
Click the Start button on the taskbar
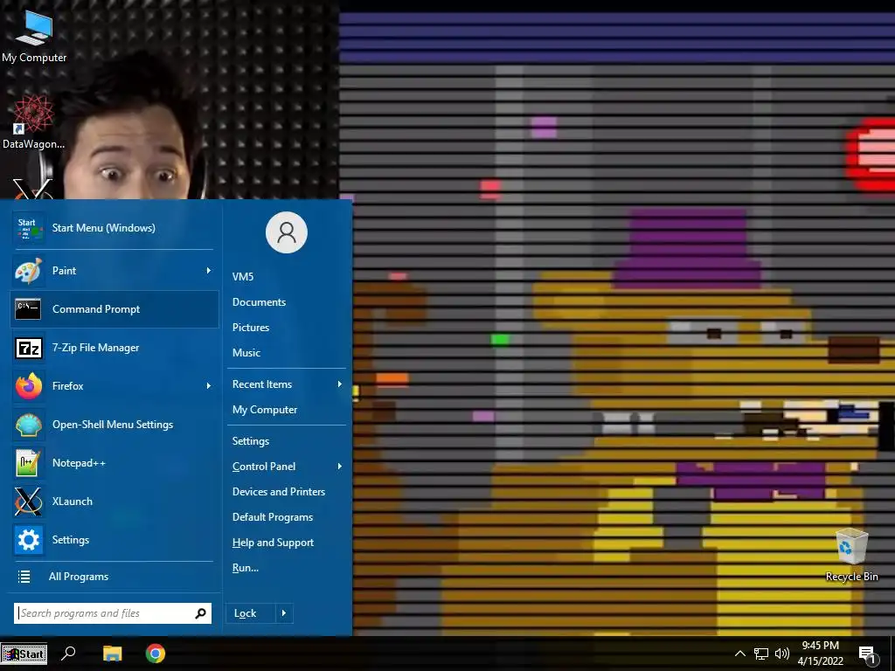point(24,654)
